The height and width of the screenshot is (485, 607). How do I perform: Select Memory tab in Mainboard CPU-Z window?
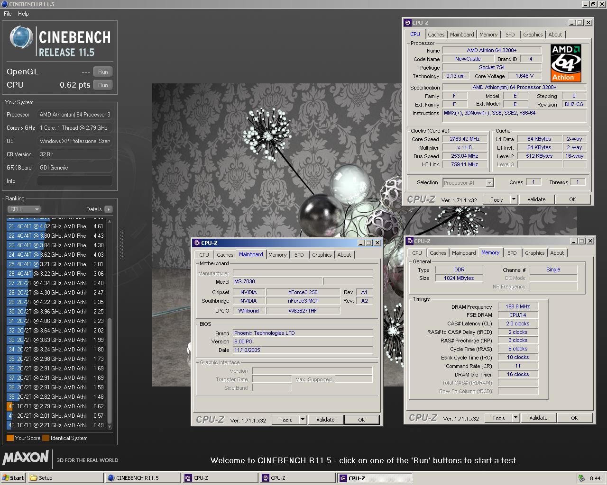tap(277, 255)
